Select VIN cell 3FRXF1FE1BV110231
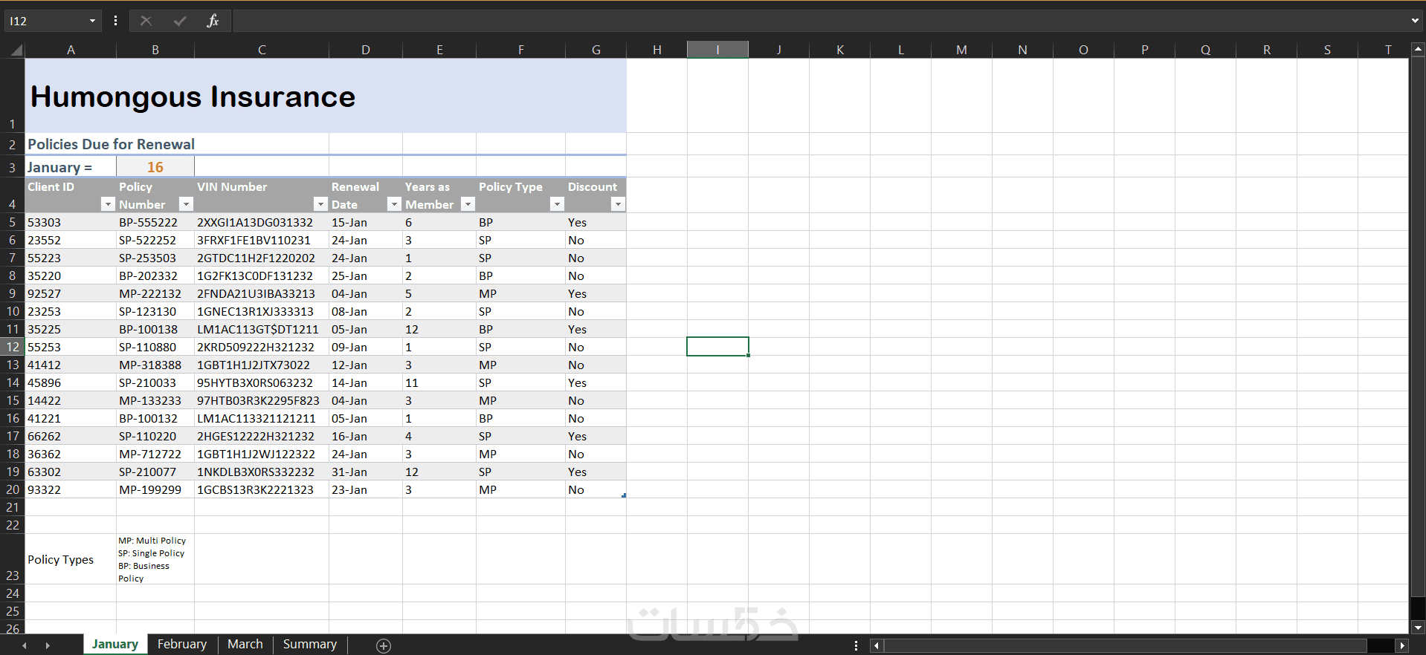Viewport: 1426px width, 655px height. (x=262, y=240)
